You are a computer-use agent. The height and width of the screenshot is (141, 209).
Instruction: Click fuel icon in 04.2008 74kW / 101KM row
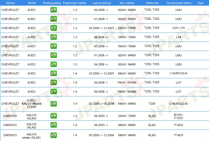(x=53, y=82)
